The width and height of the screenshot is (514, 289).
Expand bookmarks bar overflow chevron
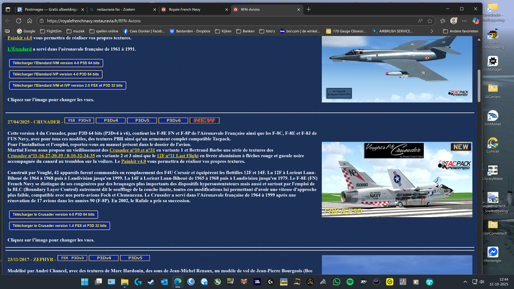(x=432, y=31)
